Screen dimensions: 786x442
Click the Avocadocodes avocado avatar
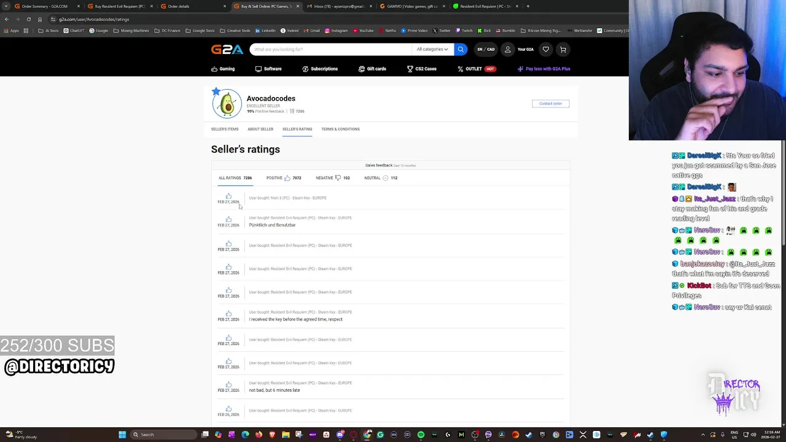(227, 104)
